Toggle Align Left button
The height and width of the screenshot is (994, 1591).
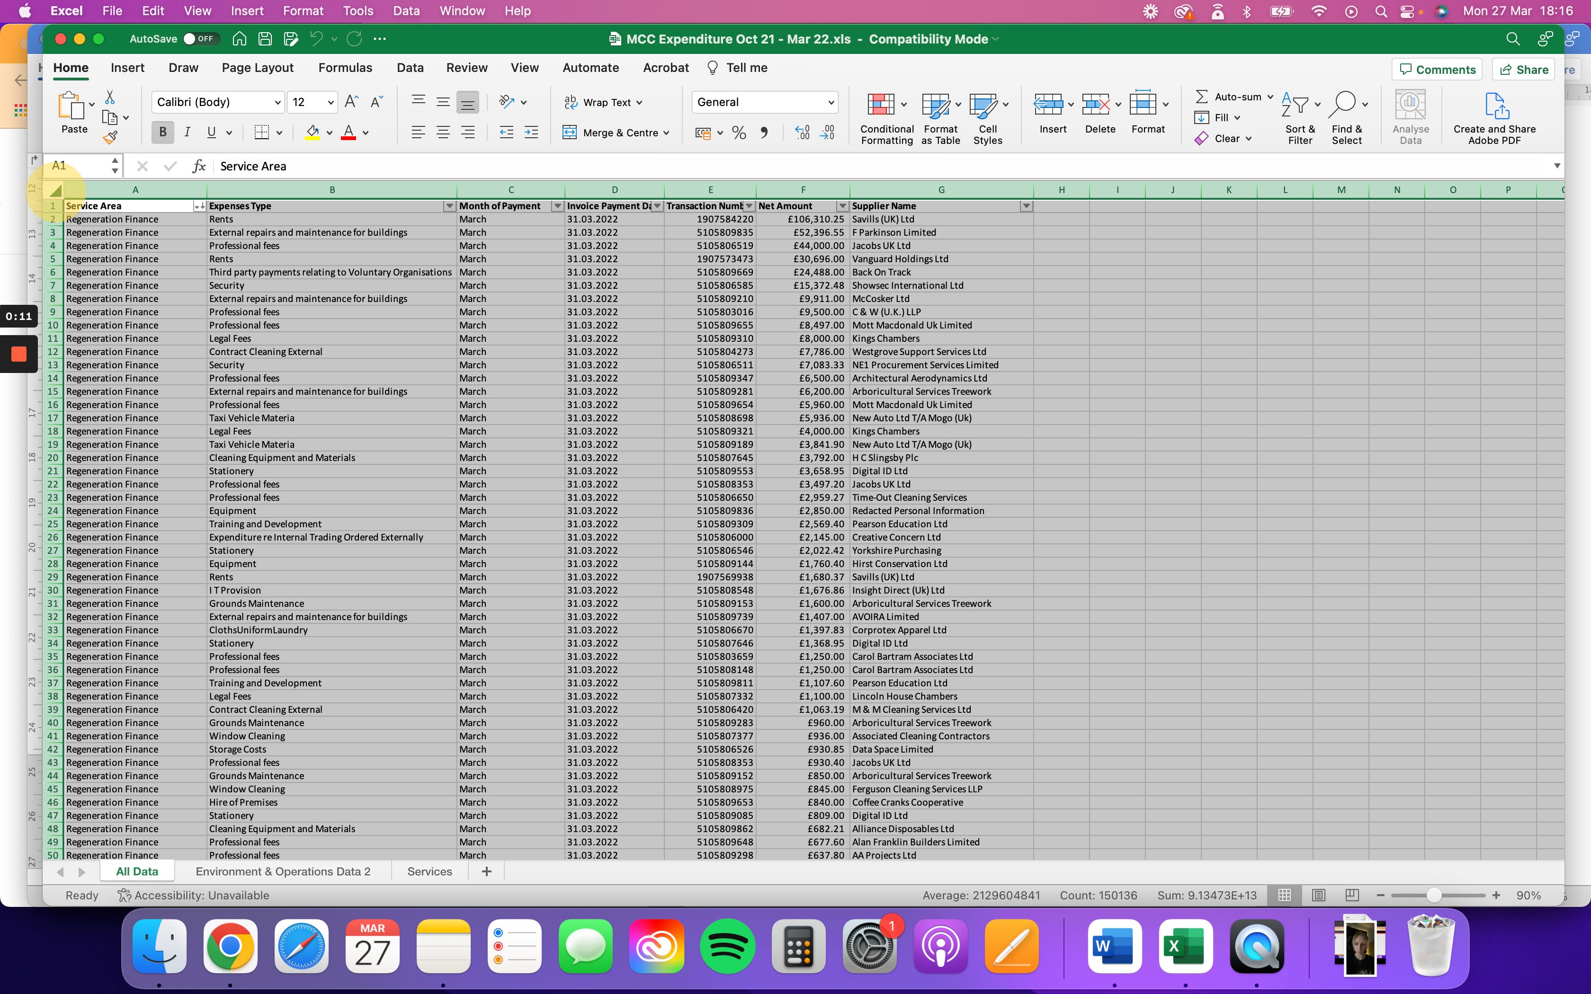pyautogui.click(x=418, y=132)
